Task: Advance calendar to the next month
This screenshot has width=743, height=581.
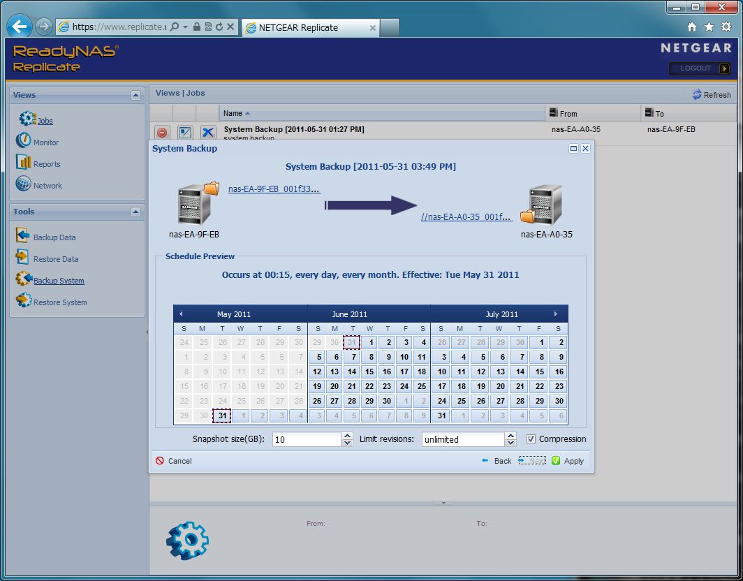Action: click(556, 314)
